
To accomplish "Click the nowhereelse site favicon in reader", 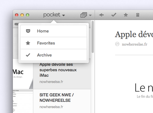I will pos(117,44).
